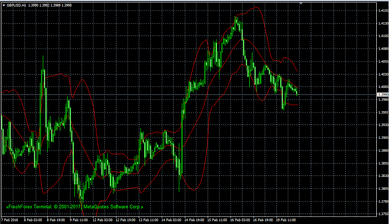Click the 1.3880 price axis label
Screen dimensions: 389x224
[x=382, y=150]
